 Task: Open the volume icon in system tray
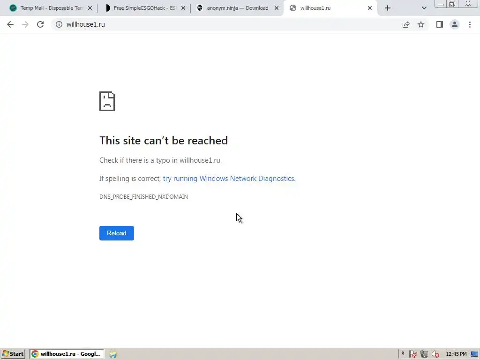click(435, 354)
